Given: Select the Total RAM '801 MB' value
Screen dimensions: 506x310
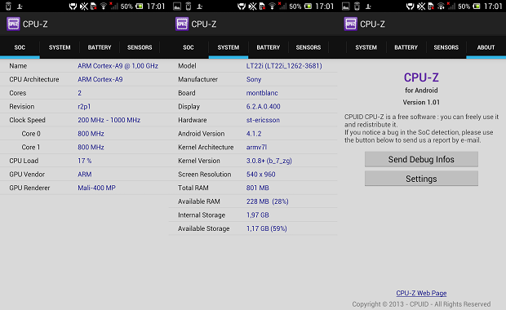Looking at the screenshot, I should tap(258, 188).
